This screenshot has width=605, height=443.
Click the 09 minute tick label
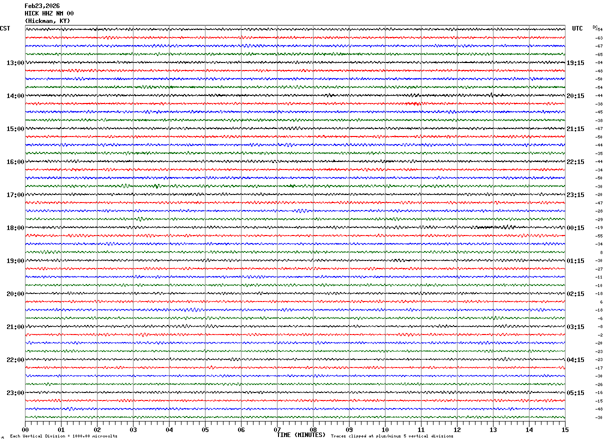click(x=349, y=429)
